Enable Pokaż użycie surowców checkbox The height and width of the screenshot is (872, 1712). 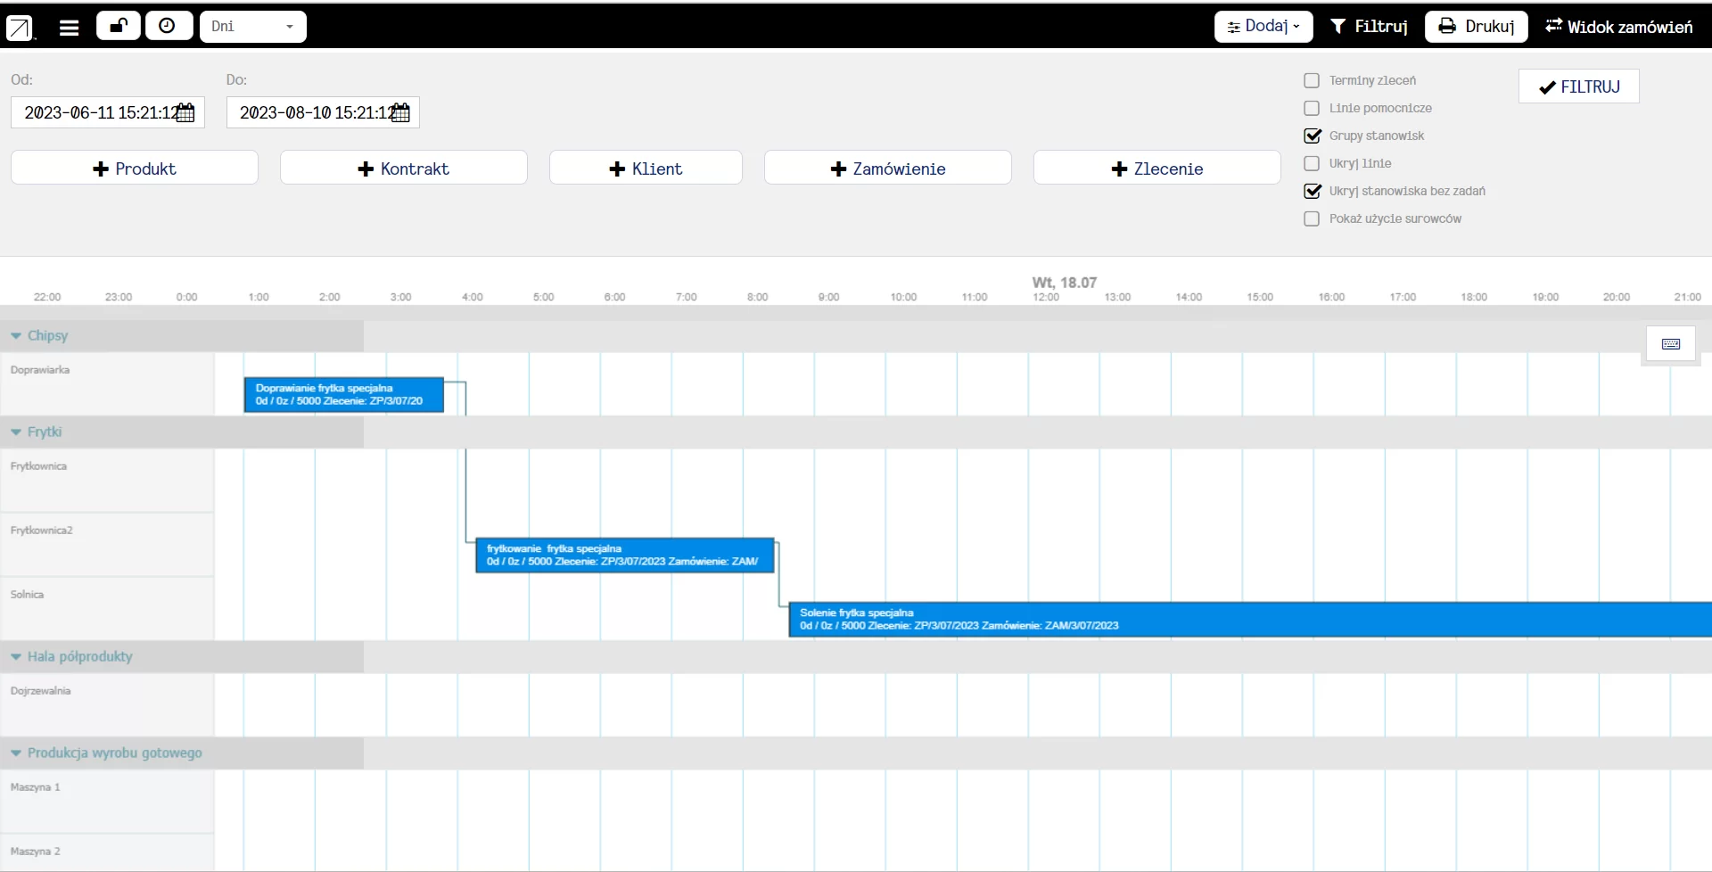pos(1312,218)
